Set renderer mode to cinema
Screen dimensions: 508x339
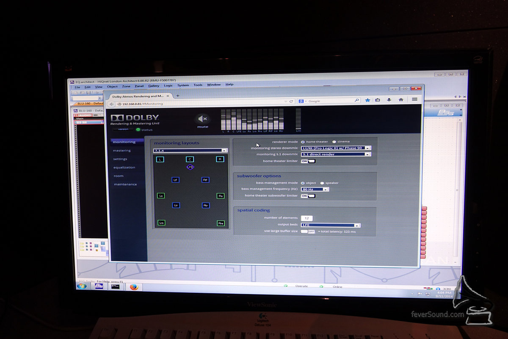click(334, 142)
